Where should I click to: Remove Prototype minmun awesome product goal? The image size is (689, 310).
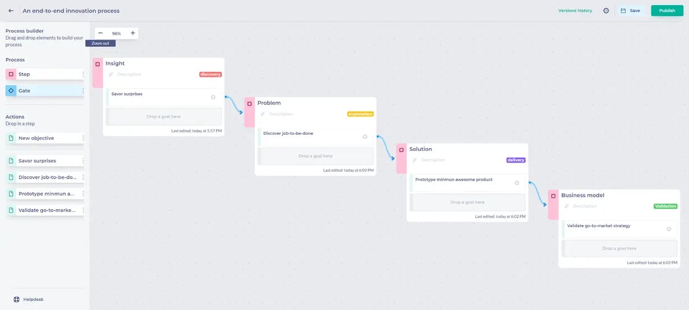pyautogui.click(x=516, y=183)
